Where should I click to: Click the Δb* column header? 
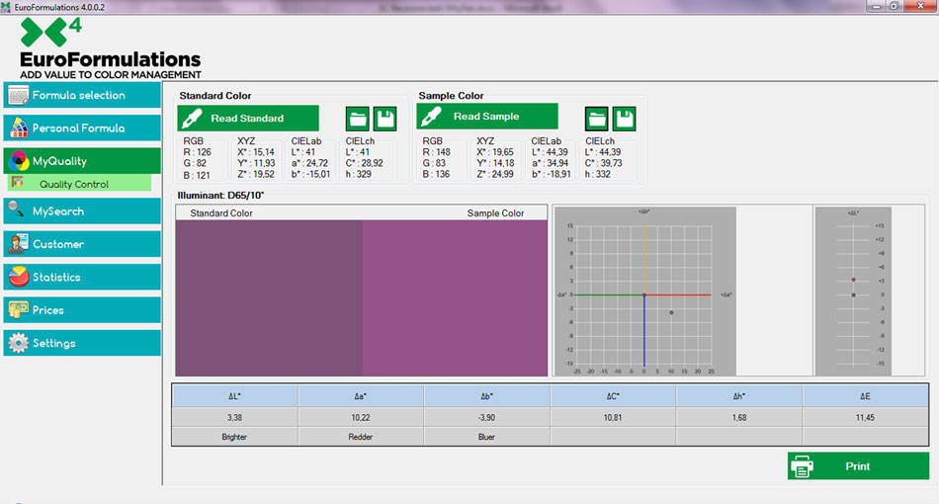tap(487, 396)
